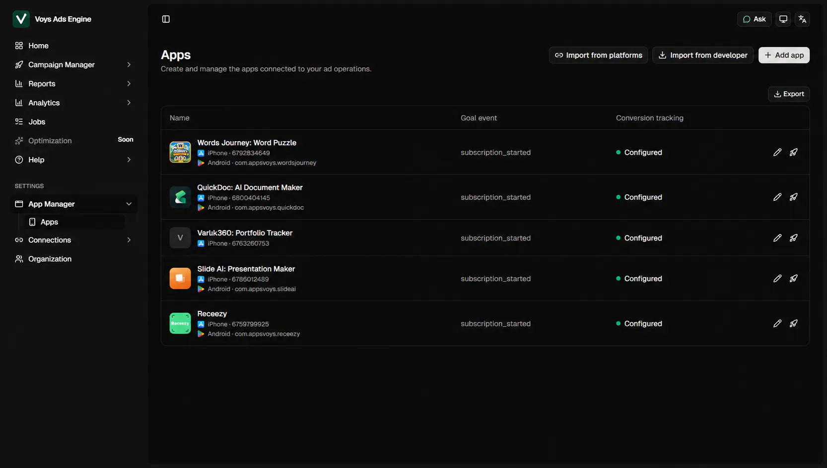
Task: Click Varlık360: Portfolio Tracker title
Action: pyautogui.click(x=245, y=233)
